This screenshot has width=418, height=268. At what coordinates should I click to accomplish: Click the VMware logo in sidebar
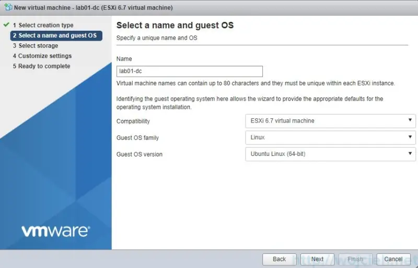[x=55, y=230]
